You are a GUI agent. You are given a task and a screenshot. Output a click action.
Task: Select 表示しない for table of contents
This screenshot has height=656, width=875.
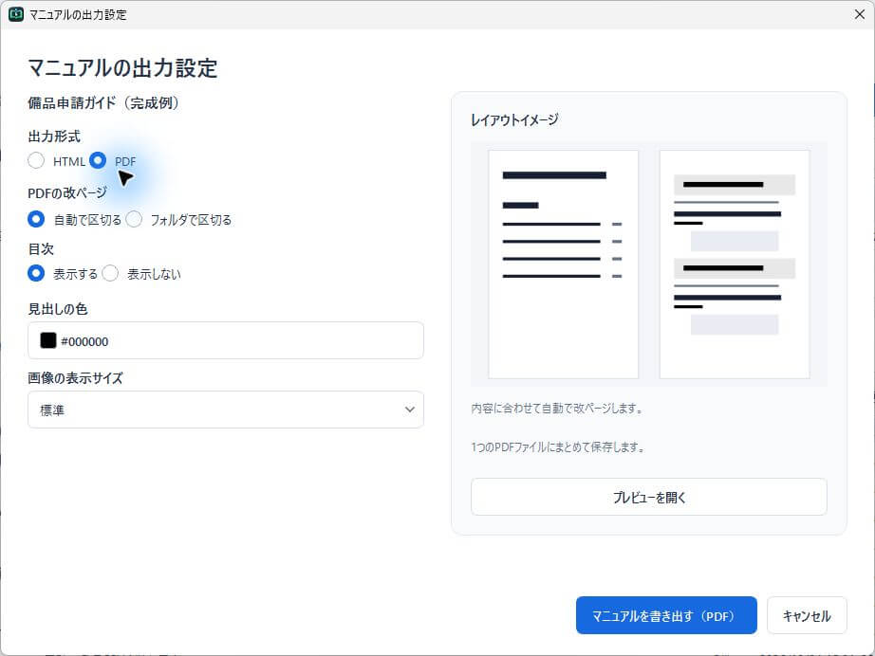110,273
